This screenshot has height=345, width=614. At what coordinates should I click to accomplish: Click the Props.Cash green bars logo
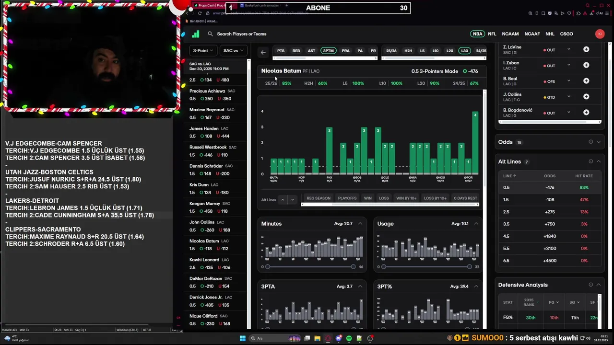pos(195,34)
